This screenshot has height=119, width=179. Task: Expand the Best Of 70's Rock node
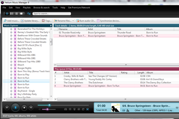pos(11,45)
